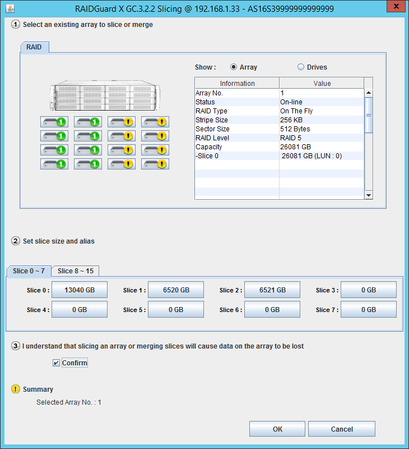Switch to the Slice 0 ~ 7 tab

pos(29,271)
